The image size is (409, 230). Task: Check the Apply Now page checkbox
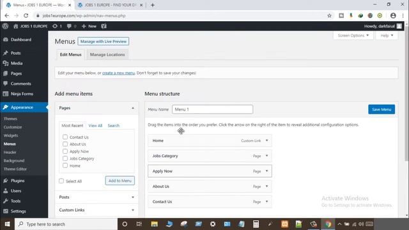click(x=65, y=151)
